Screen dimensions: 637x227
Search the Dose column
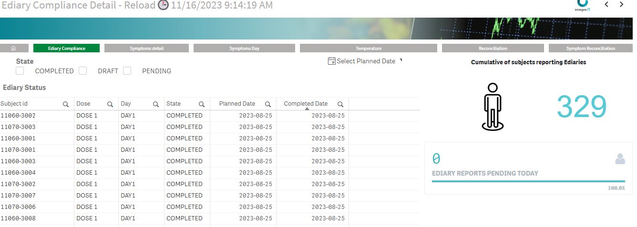coord(110,104)
